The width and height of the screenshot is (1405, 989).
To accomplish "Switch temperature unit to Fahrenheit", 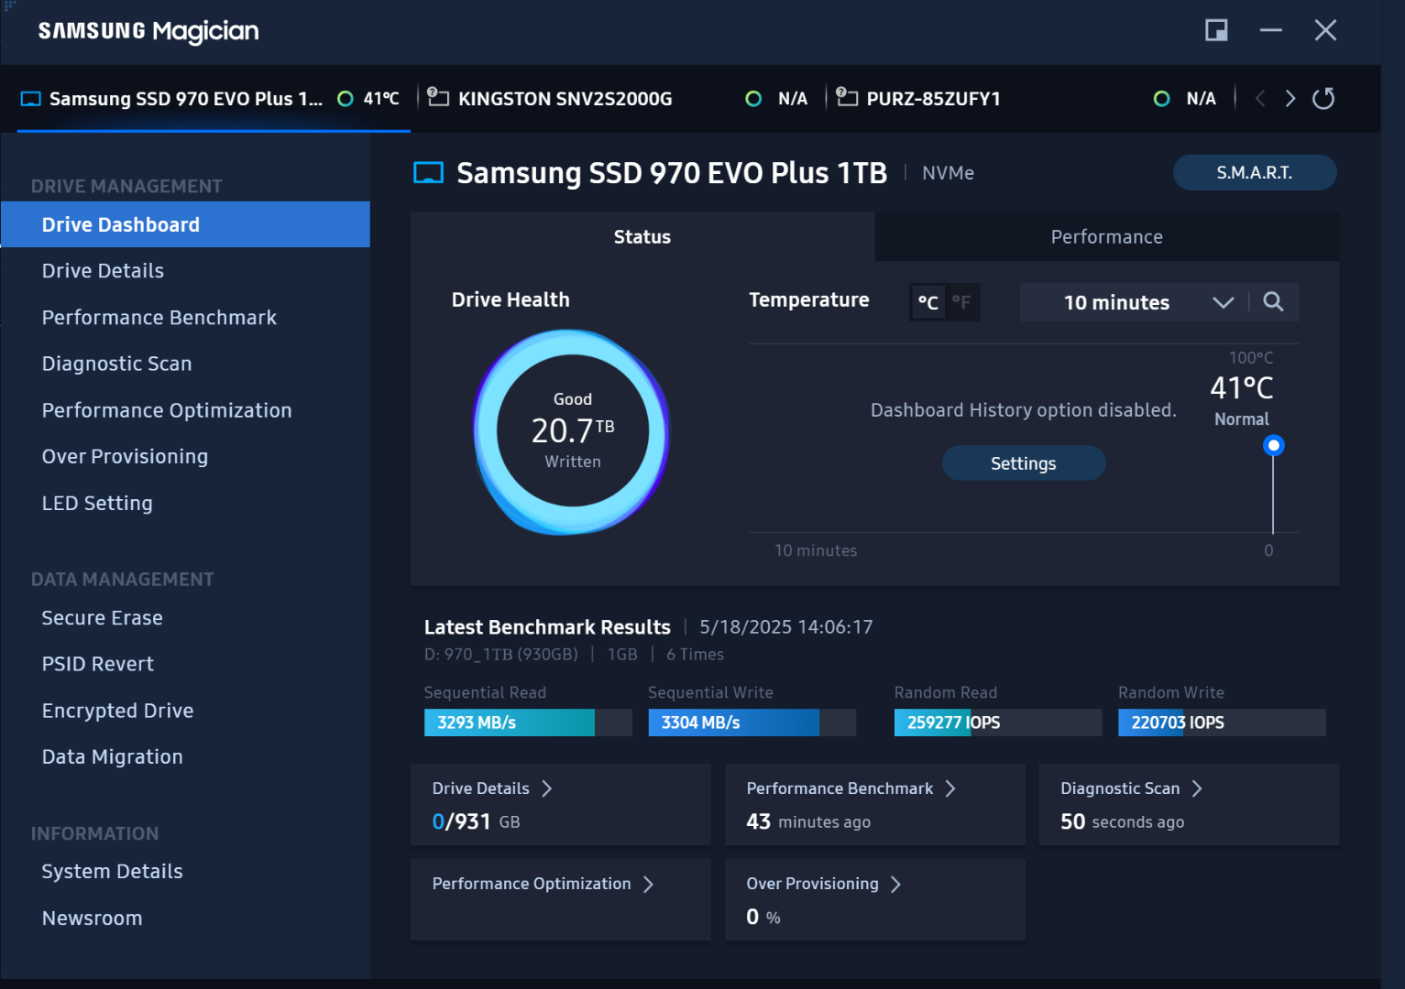I will coord(961,302).
